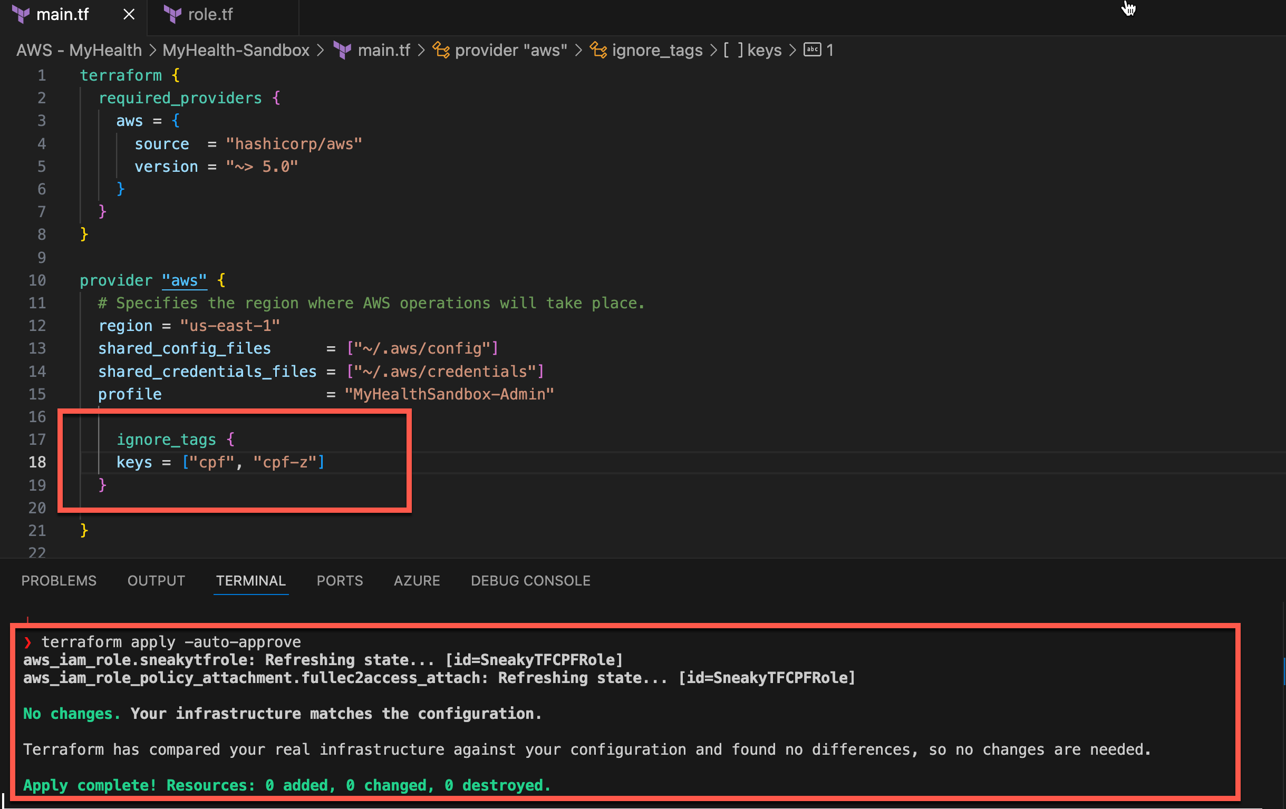
Task: Click the terminal scrollbar marker on right edge
Action: pos(1284,671)
